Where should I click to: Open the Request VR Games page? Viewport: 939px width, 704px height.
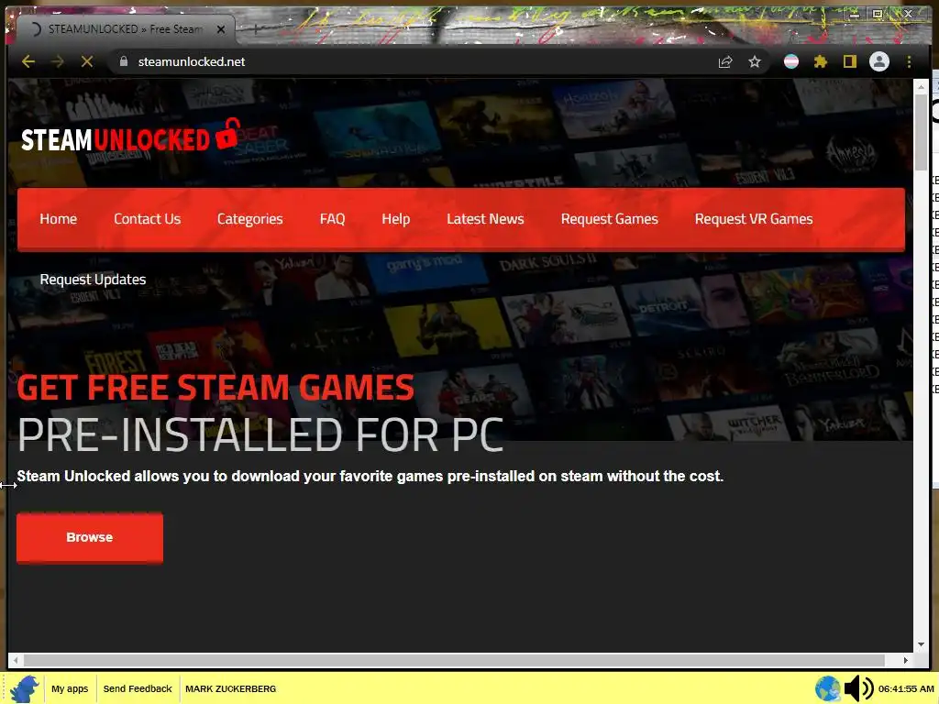pos(754,219)
